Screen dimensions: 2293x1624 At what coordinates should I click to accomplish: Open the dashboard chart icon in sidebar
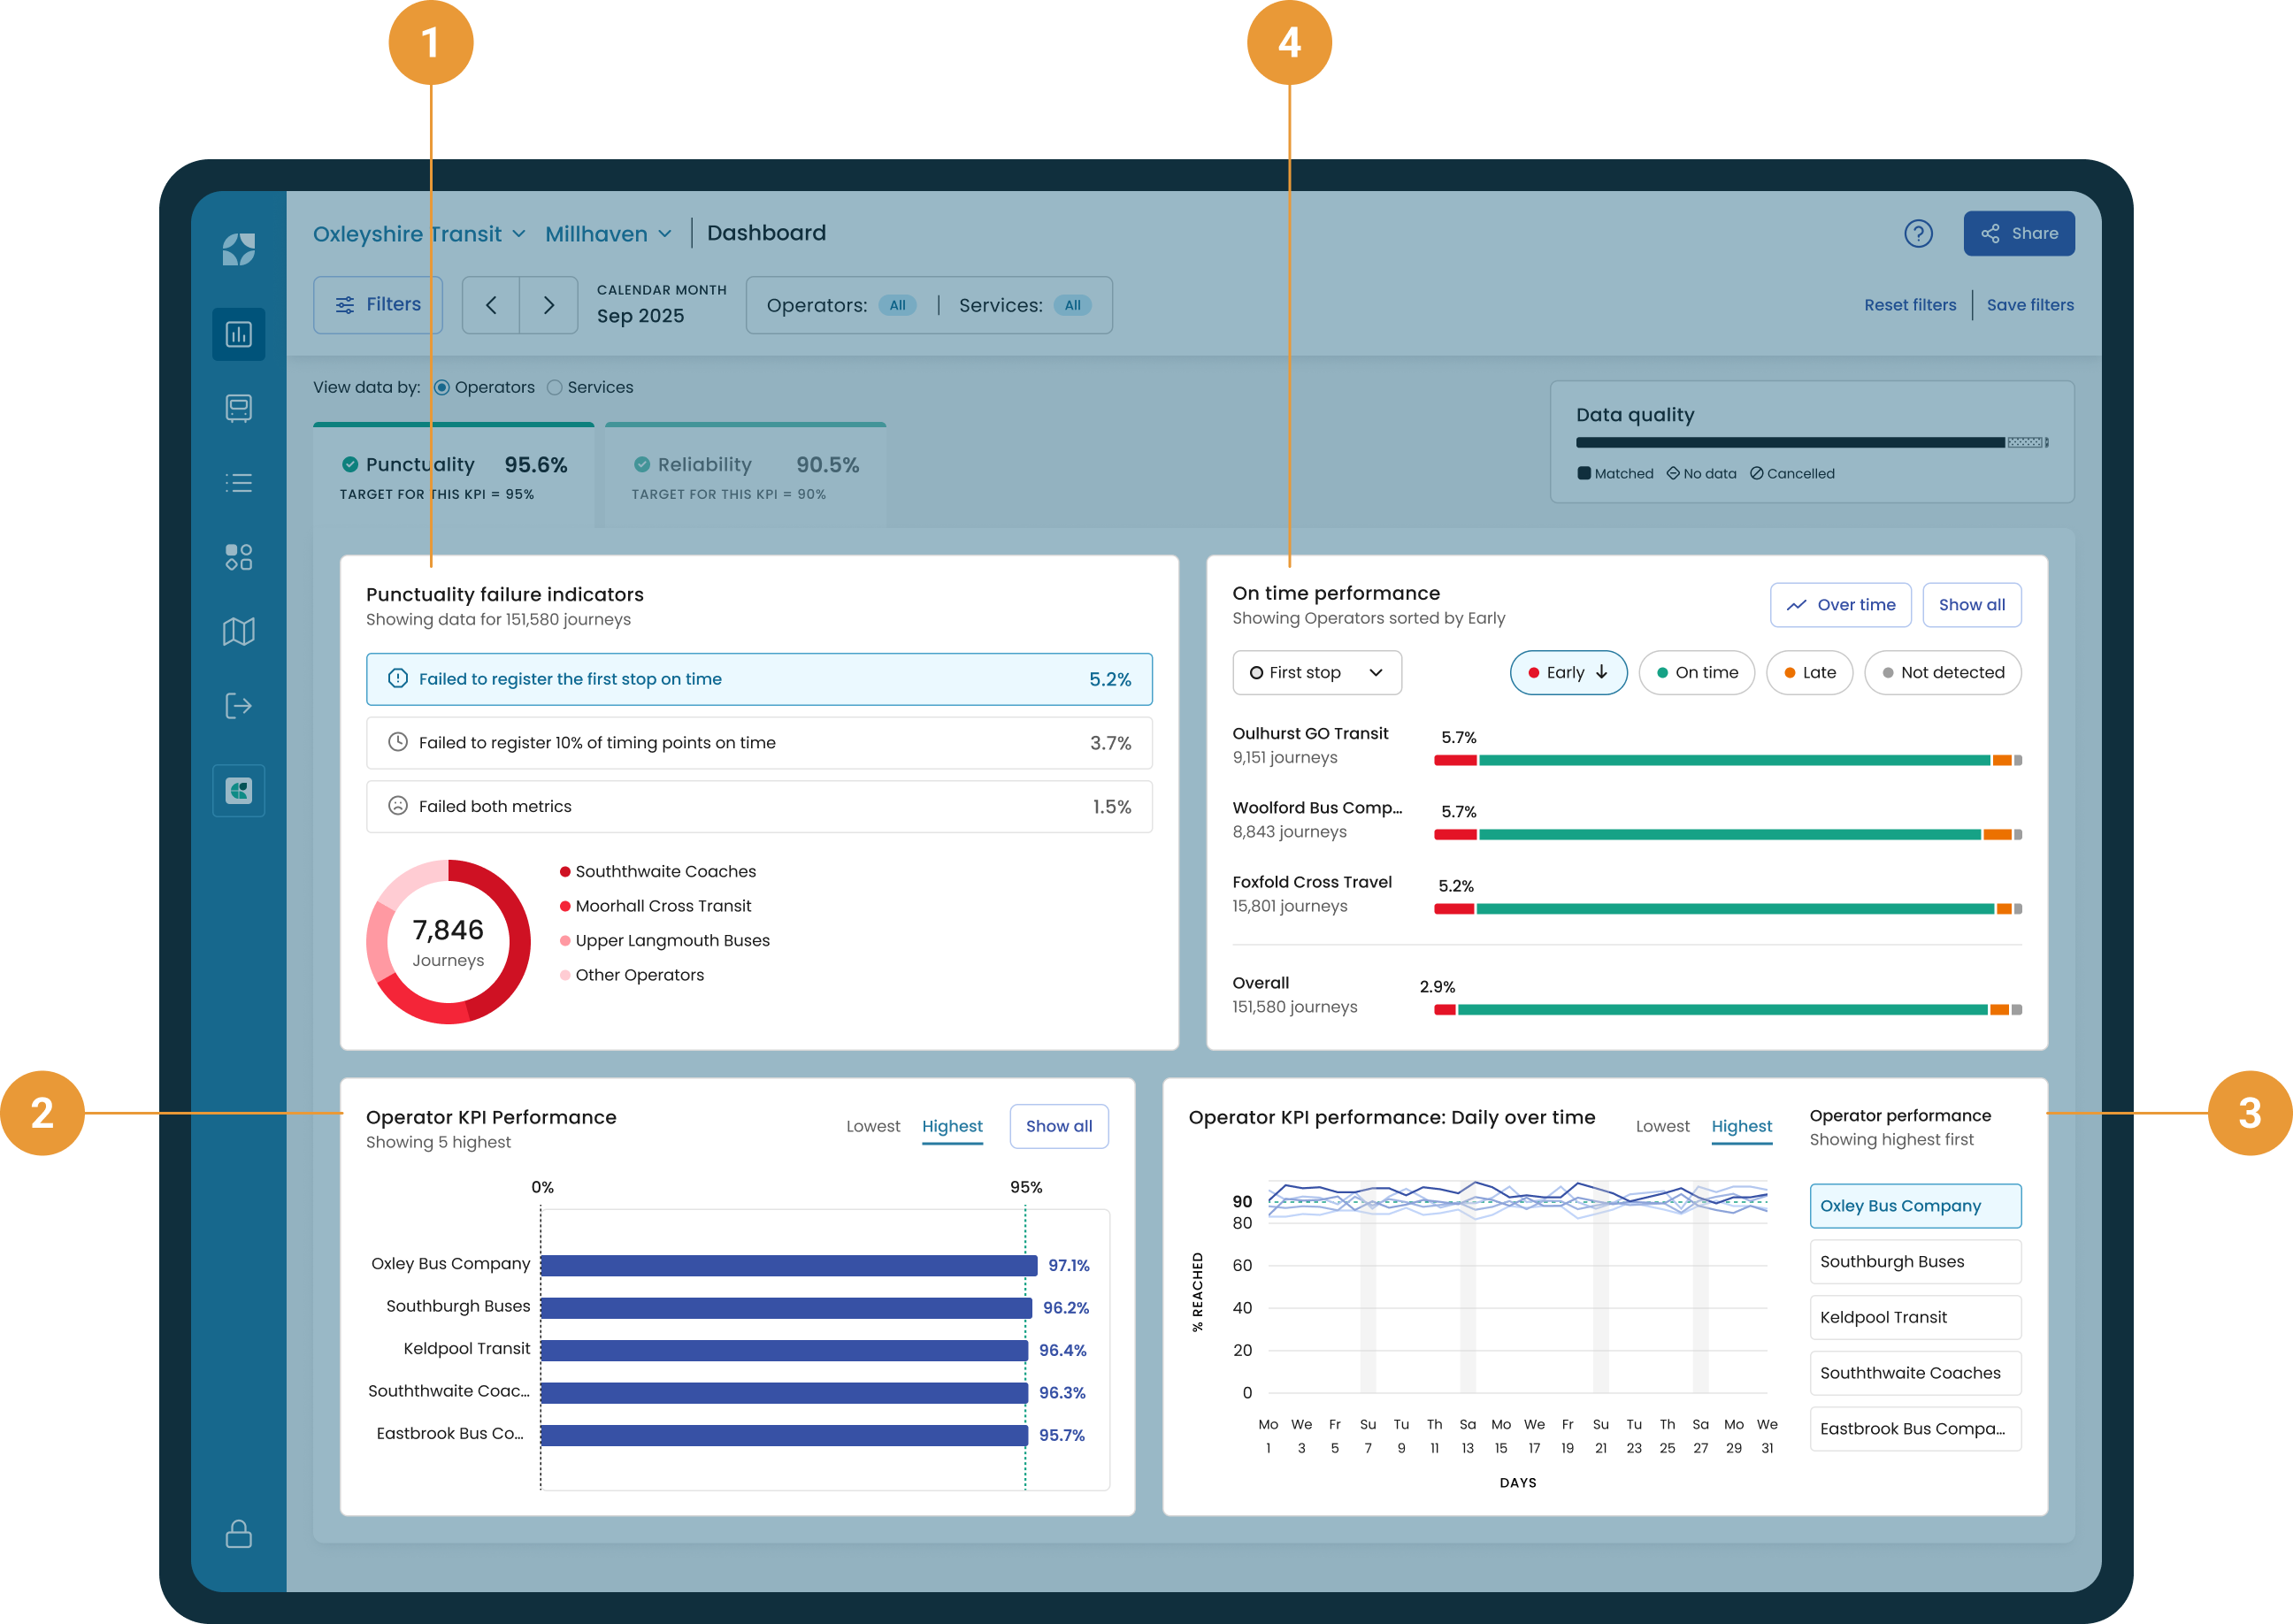coord(238,334)
